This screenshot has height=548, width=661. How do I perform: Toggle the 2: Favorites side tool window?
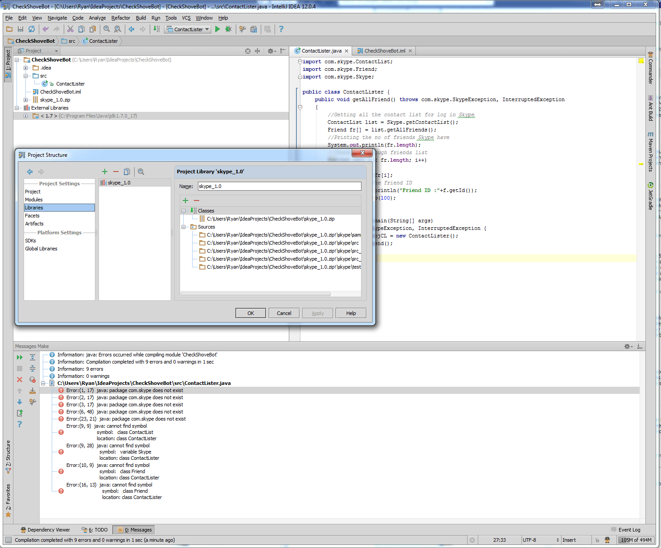click(8, 500)
